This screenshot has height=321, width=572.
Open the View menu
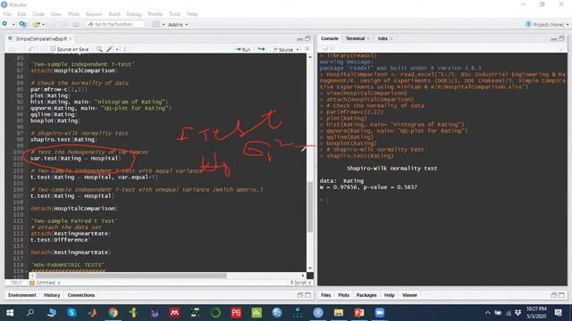55,14
